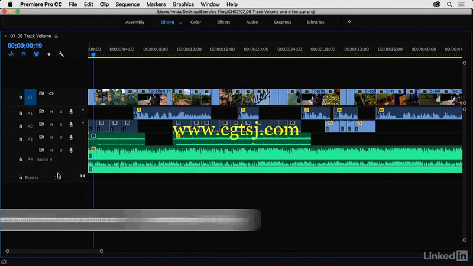
Task: Mute track A2
Action: [51, 124]
